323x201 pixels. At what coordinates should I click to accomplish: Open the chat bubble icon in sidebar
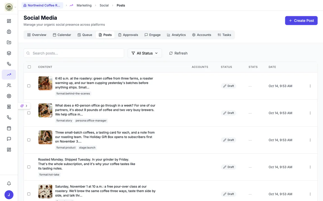pyautogui.click(x=9, y=139)
